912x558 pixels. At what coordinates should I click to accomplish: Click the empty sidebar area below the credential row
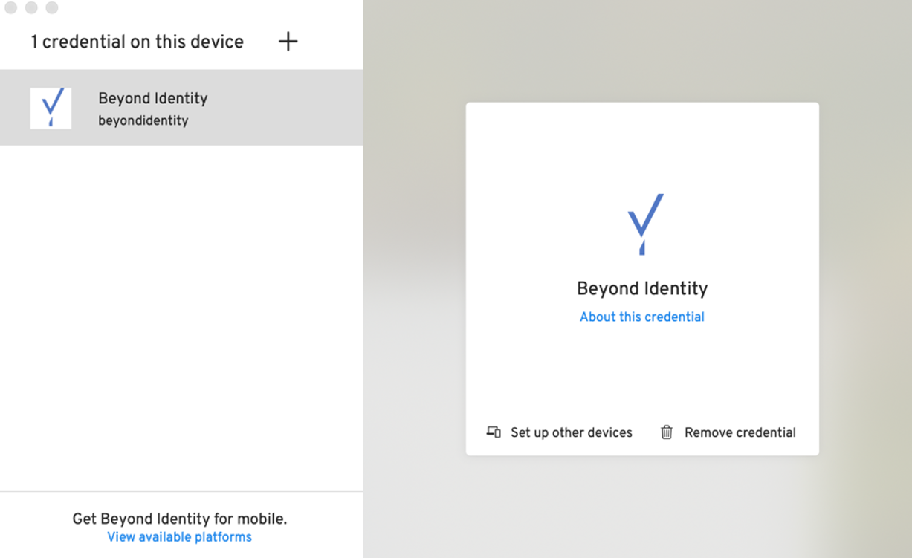coord(181,312)
